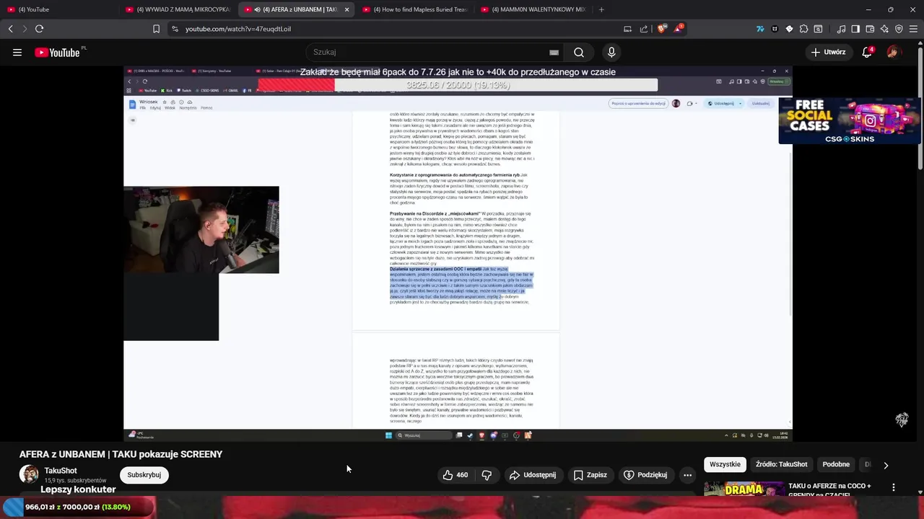Image resolution: width=924 pixels, height=519 pixels.
Task: Open Brave Shields lion icon
Action: click(x=662, y=29)
